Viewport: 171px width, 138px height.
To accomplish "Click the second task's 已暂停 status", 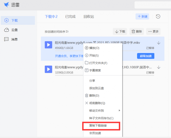I will click(150, 72).
